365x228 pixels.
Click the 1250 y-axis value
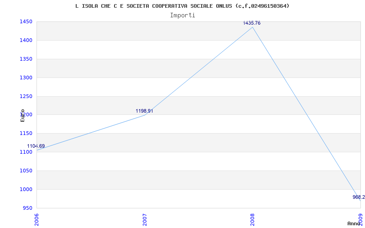coord(26,96)
